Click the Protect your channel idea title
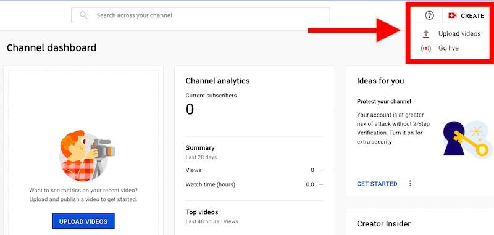This screenshot has width=494, height=235. click(383, 101)
